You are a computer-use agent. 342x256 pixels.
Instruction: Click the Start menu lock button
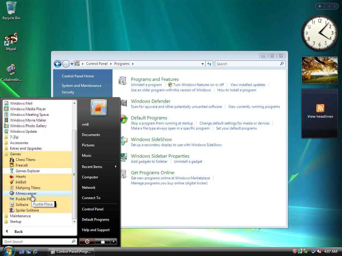[102, 241]
